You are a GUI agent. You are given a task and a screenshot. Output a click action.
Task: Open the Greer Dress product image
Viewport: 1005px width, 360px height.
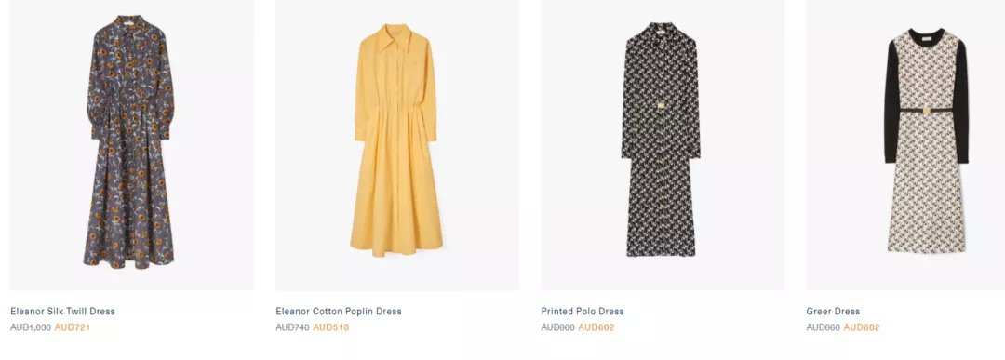click(x=905, y=145)
